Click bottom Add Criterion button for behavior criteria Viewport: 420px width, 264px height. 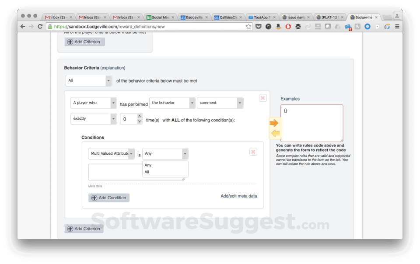click(x=84, y=229)
